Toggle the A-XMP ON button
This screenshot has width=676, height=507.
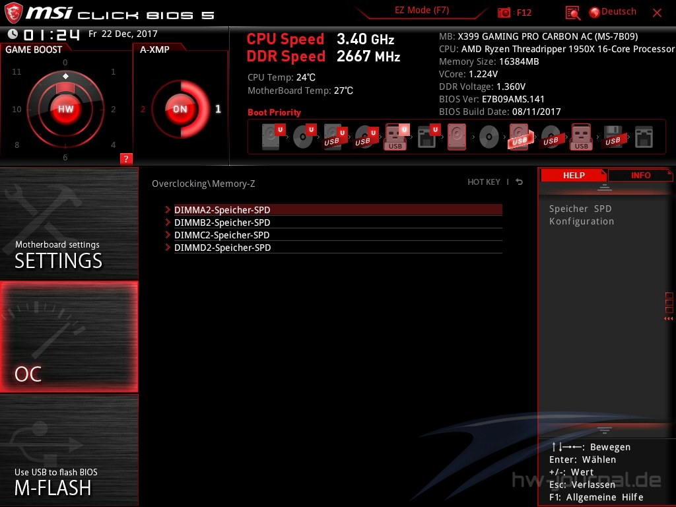tap(180, 109)
